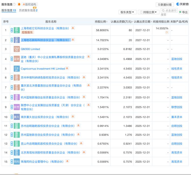Sort by 持股比例 column header

click(x=101, y=22)
